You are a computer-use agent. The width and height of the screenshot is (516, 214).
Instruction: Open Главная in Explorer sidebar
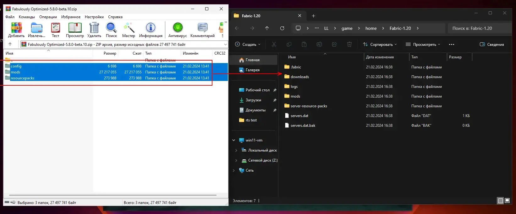pyautogui.click(x=254, y=60)
